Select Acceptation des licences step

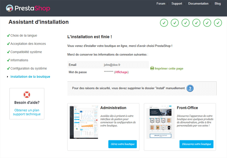pos(28,44)
